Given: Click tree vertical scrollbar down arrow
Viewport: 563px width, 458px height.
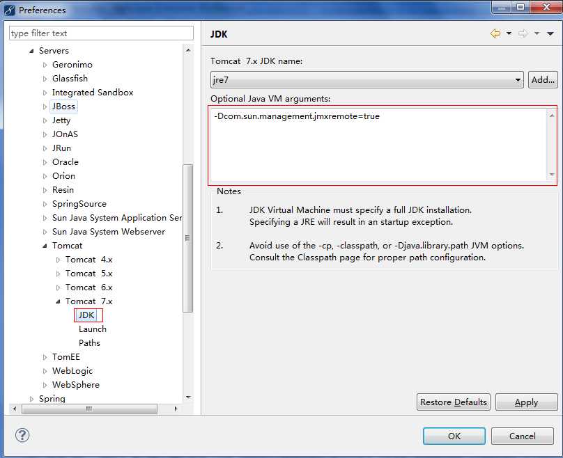Looking at the screenshot, I should point(188,397).
